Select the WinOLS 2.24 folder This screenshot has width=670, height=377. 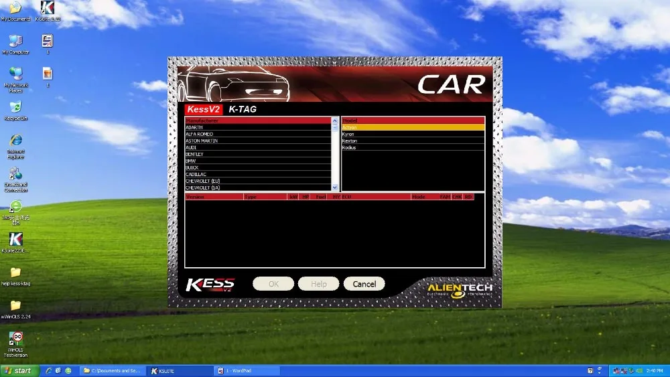click(x=15, y=309)
